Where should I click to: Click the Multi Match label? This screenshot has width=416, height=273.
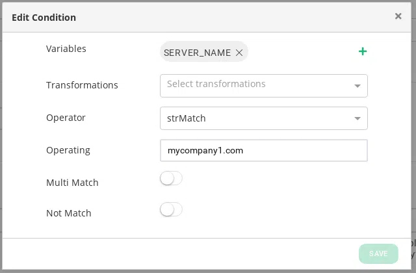pyautogui.click(x=72, y=183)
